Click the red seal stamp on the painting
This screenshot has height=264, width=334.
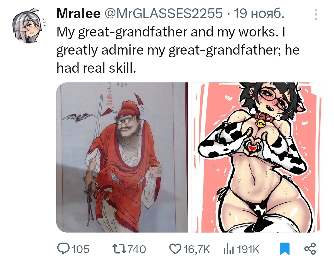109,99
